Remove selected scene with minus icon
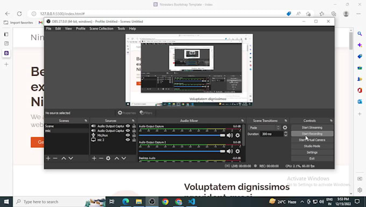366x207 pixels. (x=55, y=158)
